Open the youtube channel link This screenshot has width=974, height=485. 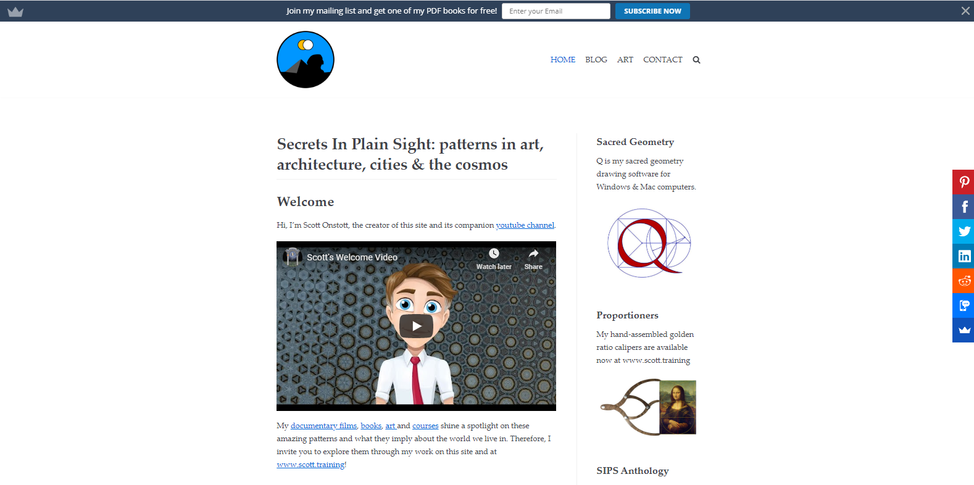pos(525,225)
